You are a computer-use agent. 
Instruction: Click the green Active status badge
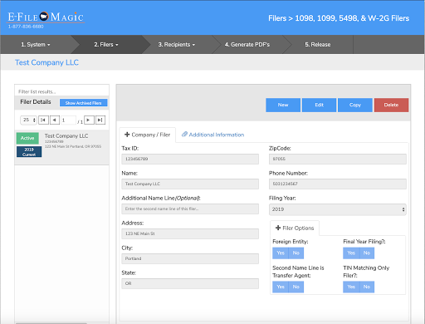pos(27,138)
